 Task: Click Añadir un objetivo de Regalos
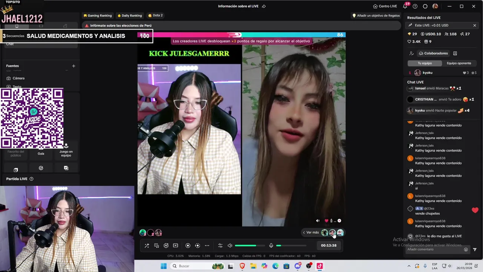coord(376,15)
